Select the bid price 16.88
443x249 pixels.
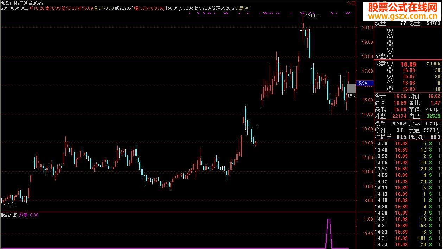409,70
